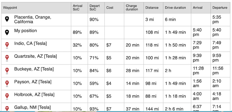
Task: Select Buckeye, AZ [Tesla] row name
Action: pos(34,69)
